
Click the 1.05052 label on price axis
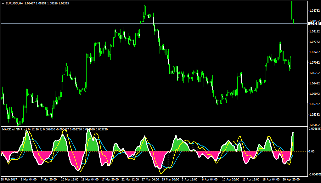(315, 125)
